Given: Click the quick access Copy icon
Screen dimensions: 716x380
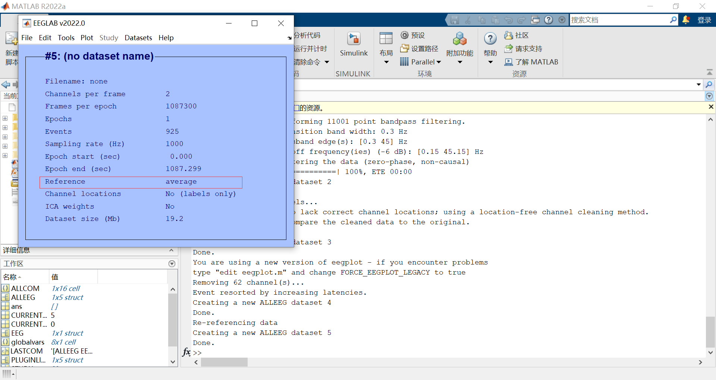Looking at the screenshot, I should [x=481, y=20].
